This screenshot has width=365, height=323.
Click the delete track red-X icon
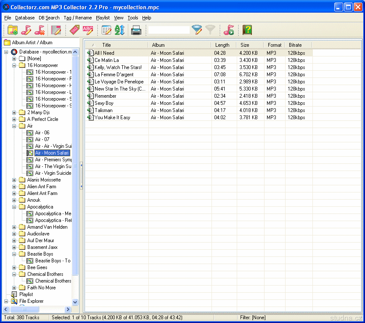40,30
